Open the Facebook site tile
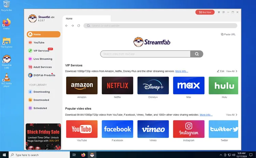256x158 pixels. 117,129
